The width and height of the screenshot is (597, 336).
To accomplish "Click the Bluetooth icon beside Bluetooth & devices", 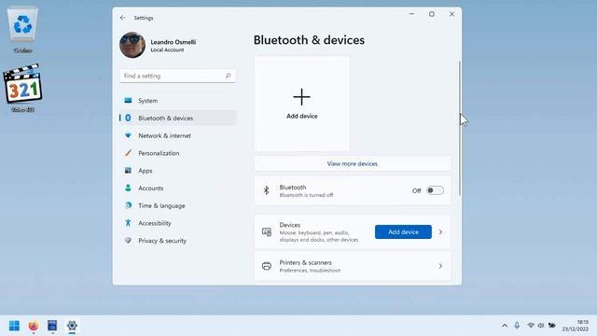I will point(128,119).
